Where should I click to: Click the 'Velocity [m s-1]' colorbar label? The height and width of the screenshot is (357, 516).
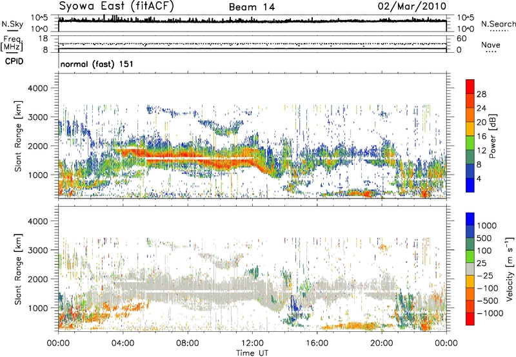click(x=510, y=269)
